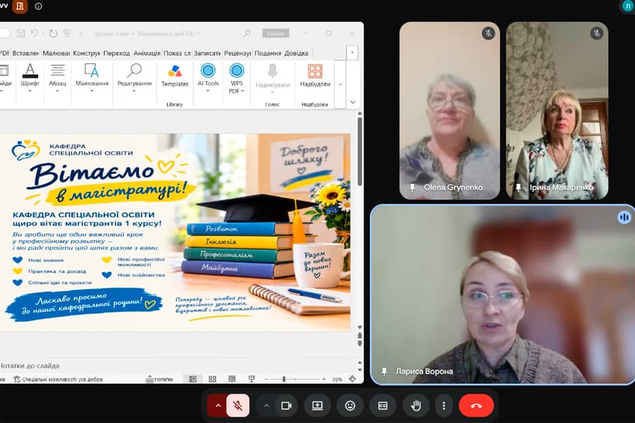The width and height of the screenshot is (635, 423).
Task: Switch to the Подання view tab
Action: pos(267,53)
